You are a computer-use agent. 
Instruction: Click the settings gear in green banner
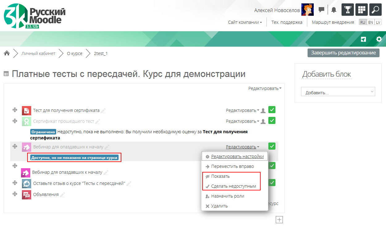(379, 39)
